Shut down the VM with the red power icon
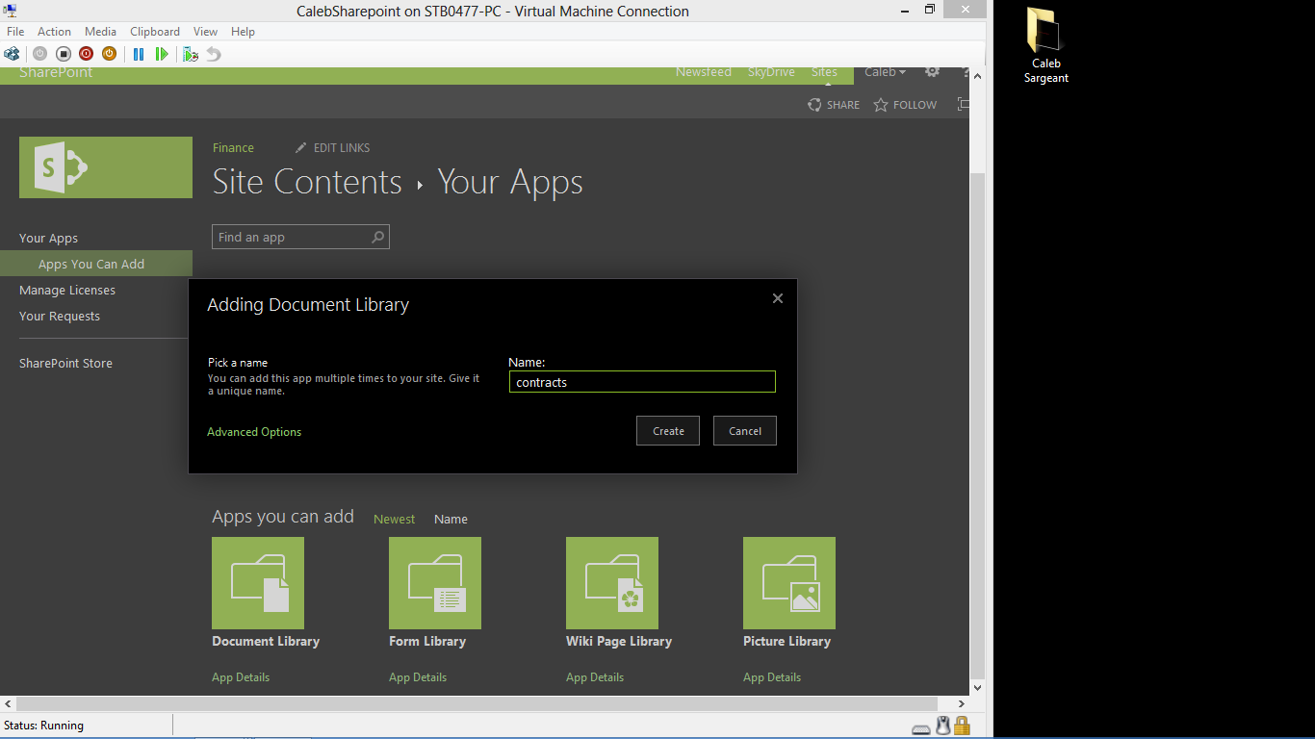1315x739 pixels. point(86,54)
